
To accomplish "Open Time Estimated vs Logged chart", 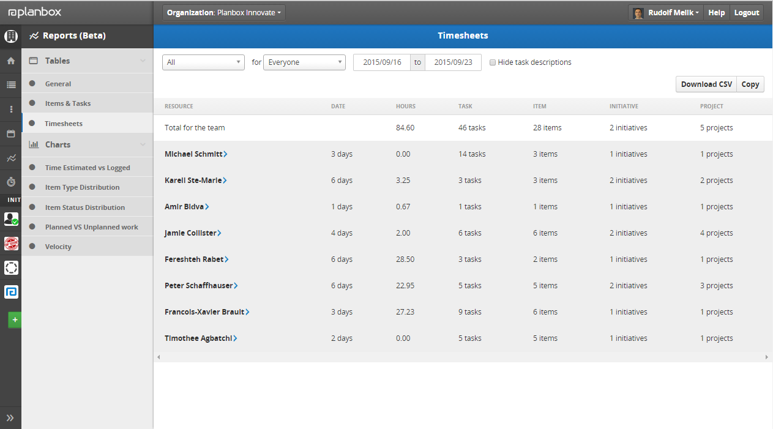I will pos(88,168).
